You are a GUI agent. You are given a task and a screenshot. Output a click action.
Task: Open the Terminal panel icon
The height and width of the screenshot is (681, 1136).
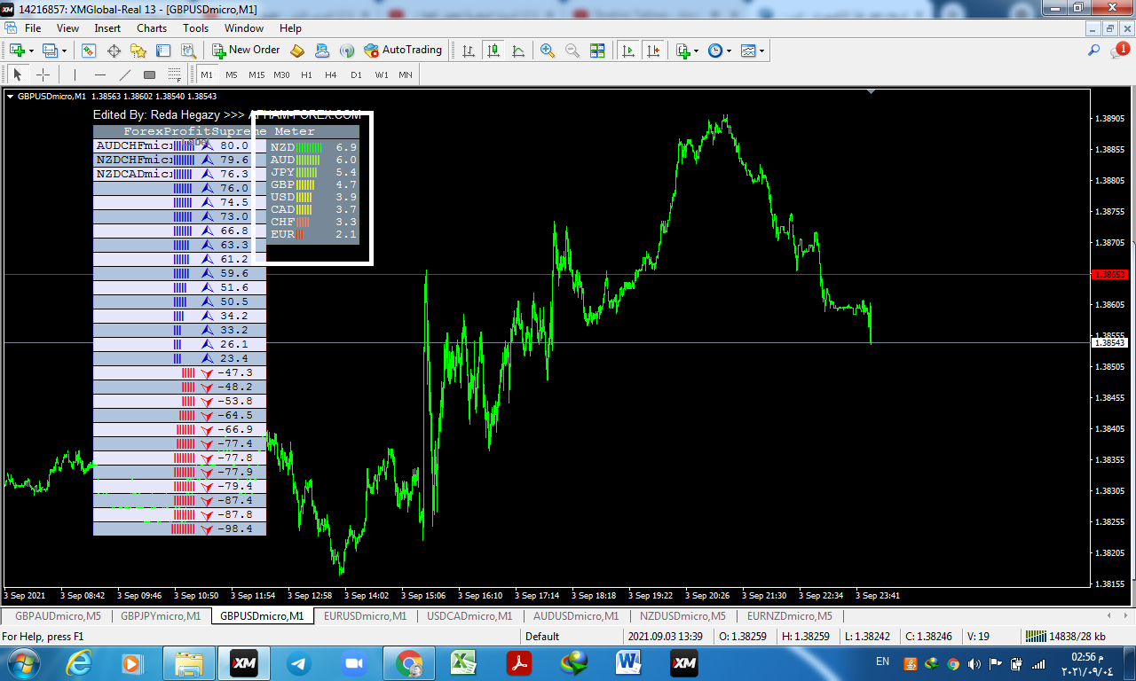coord(163,51)
